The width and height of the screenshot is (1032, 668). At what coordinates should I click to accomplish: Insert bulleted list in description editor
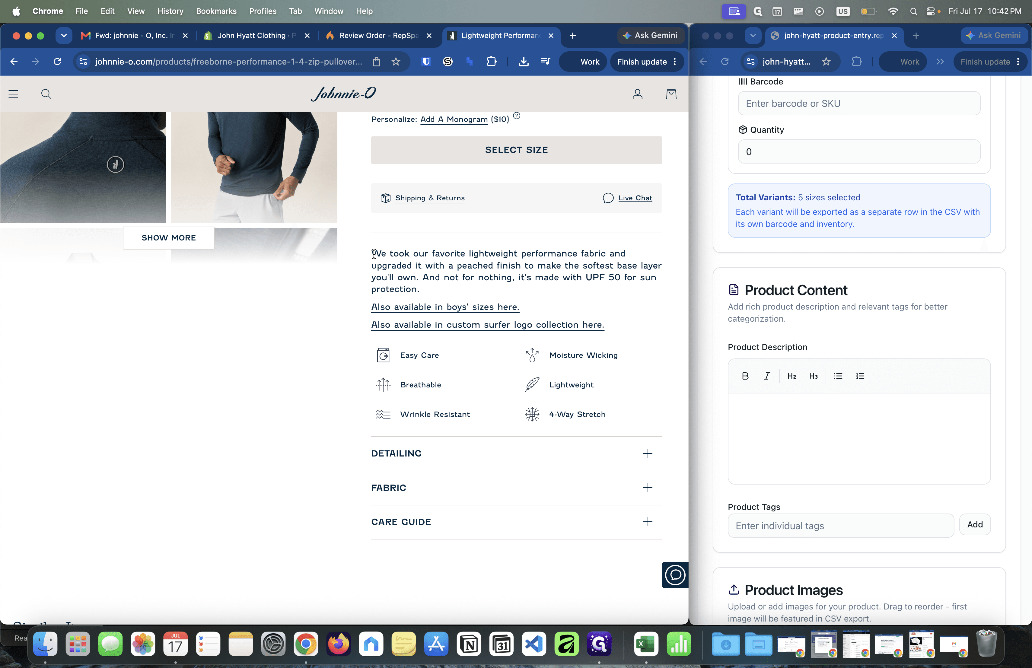click(838, 376)
